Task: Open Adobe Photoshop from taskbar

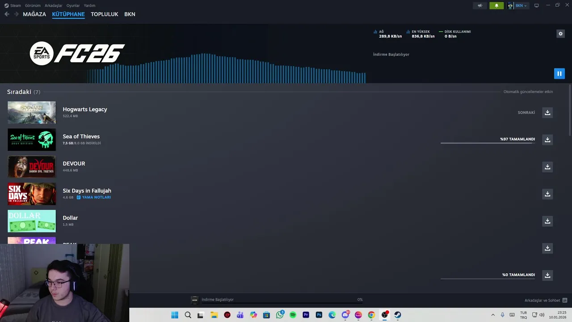Action: (319, 315)
